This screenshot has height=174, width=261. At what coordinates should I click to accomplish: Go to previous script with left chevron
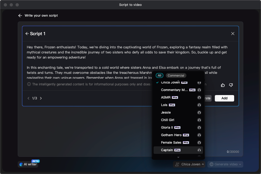click(28, 98)
